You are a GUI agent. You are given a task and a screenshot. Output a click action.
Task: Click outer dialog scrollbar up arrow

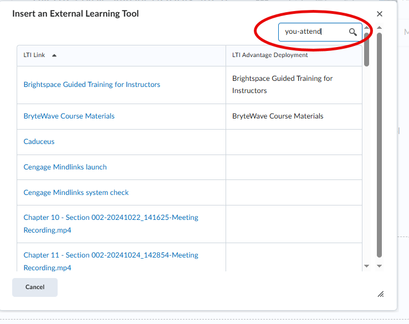[x=379, y=27]
